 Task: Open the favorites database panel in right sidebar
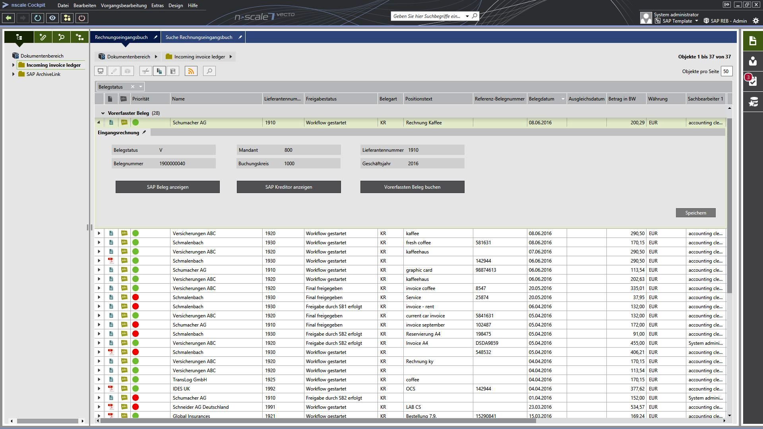coord(753,102)
